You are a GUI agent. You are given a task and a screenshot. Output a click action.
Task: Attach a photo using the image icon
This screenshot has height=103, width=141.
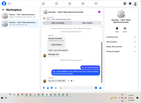pyautogui.click(x=48, y=88)
